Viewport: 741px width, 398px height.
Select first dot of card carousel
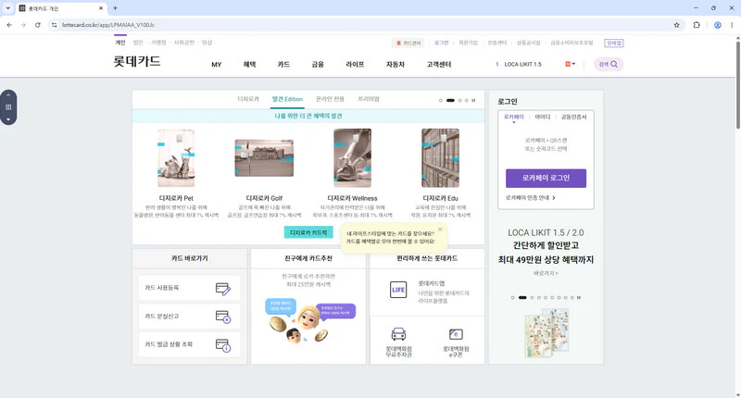tap(441, 100)
